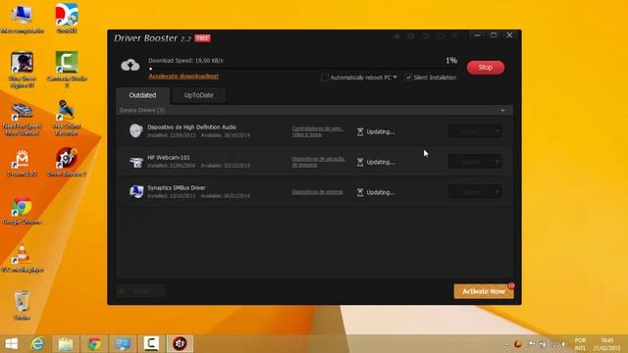
Task: Uncheck the Silent Installation checkbox
Action: (408, 77)
